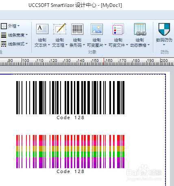Click the 绘制动态表格 dynamic table icon
This screenshot has height=186, width=174.
(140, 29)
